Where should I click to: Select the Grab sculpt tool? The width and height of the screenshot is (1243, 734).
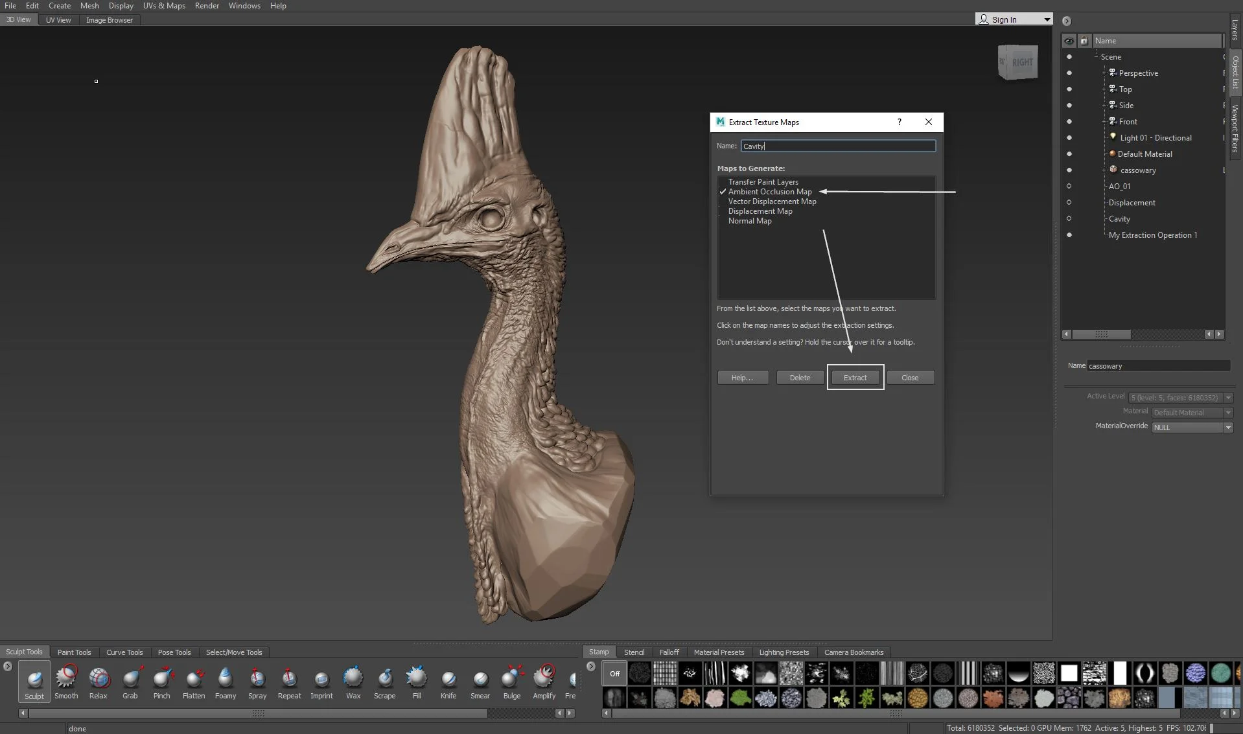(x=130, y=680)
